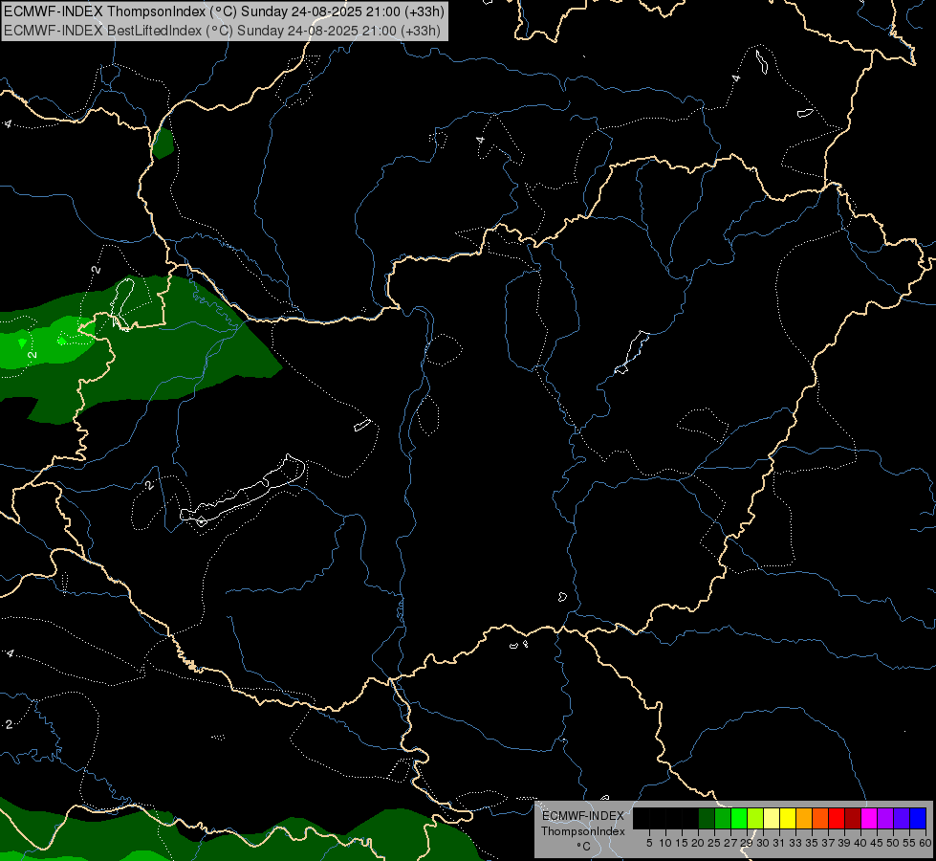This screenshot has width=936, height=861.
Task: Click the legend scale value 40
Action: point(860,843)
